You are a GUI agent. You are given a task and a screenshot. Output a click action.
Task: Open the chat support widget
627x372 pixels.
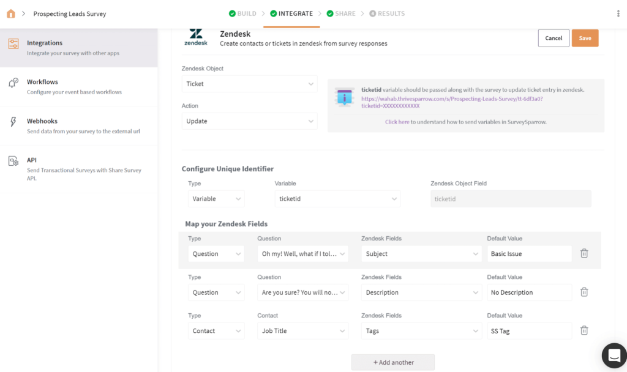coord(614,355)
